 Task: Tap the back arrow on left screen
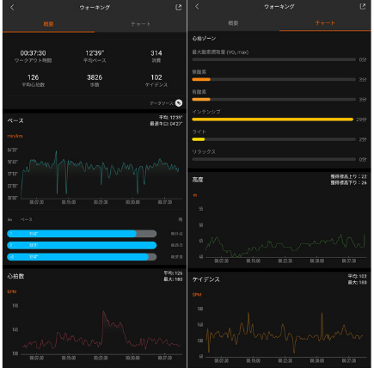point(12,8)
